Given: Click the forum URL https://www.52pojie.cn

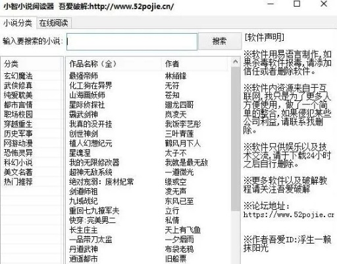Looking at the screenshot, I should (x=289, y=214).
